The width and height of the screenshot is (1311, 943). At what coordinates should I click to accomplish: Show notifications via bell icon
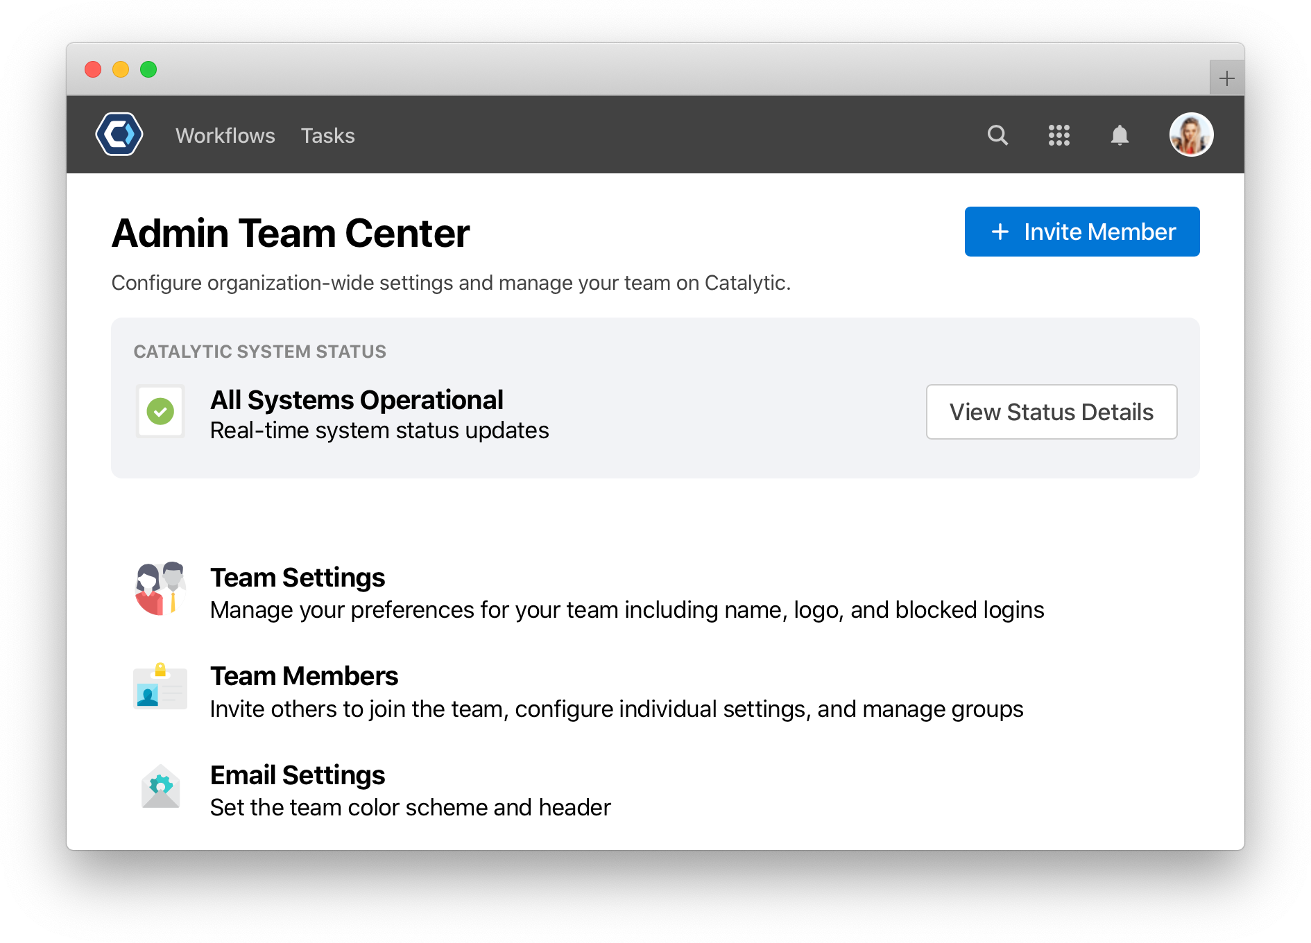pyautogui.click(x=1120, y=135)
